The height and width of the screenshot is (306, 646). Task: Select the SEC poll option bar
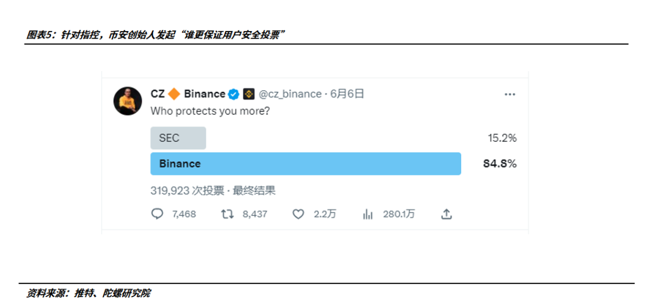click(178, 138)
